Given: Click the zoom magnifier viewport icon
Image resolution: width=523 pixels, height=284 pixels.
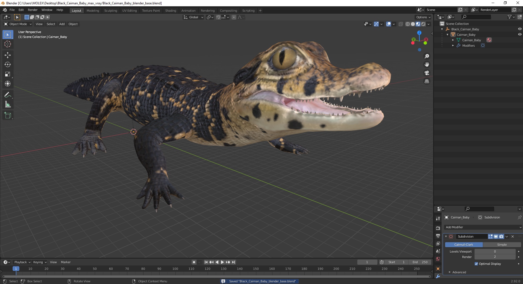Looking at the screenshot, I should coord(427,56).
